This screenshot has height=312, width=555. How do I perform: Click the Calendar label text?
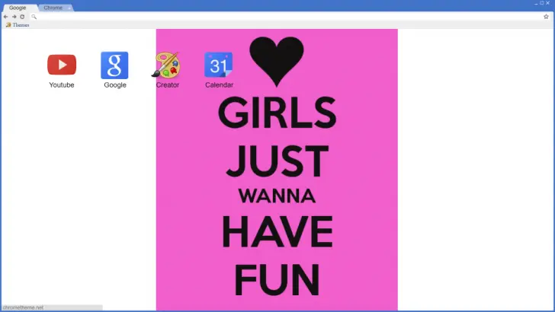[x=219, y=85]
